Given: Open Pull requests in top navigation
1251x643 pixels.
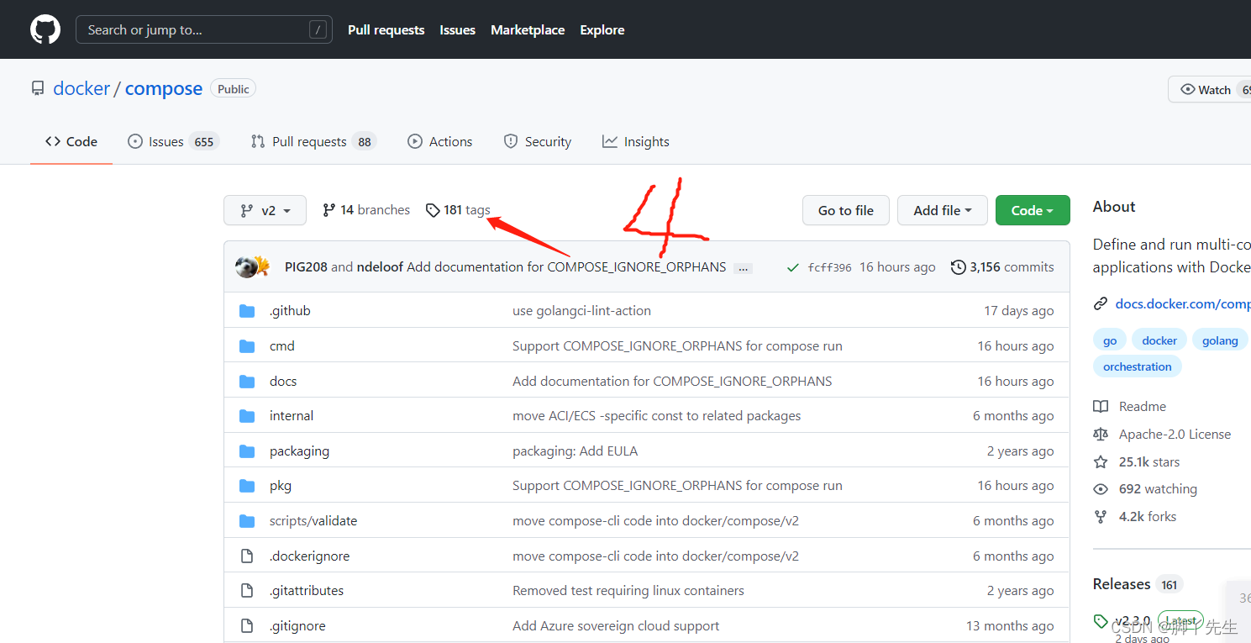Looking at the screenshot, I should [x=386, y=29].
